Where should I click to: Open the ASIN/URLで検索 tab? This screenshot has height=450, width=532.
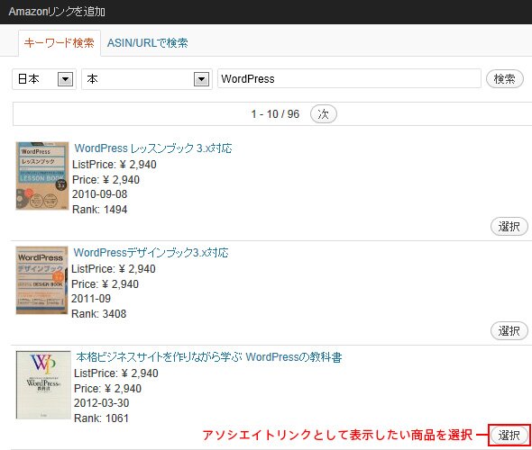pos(148,43)
